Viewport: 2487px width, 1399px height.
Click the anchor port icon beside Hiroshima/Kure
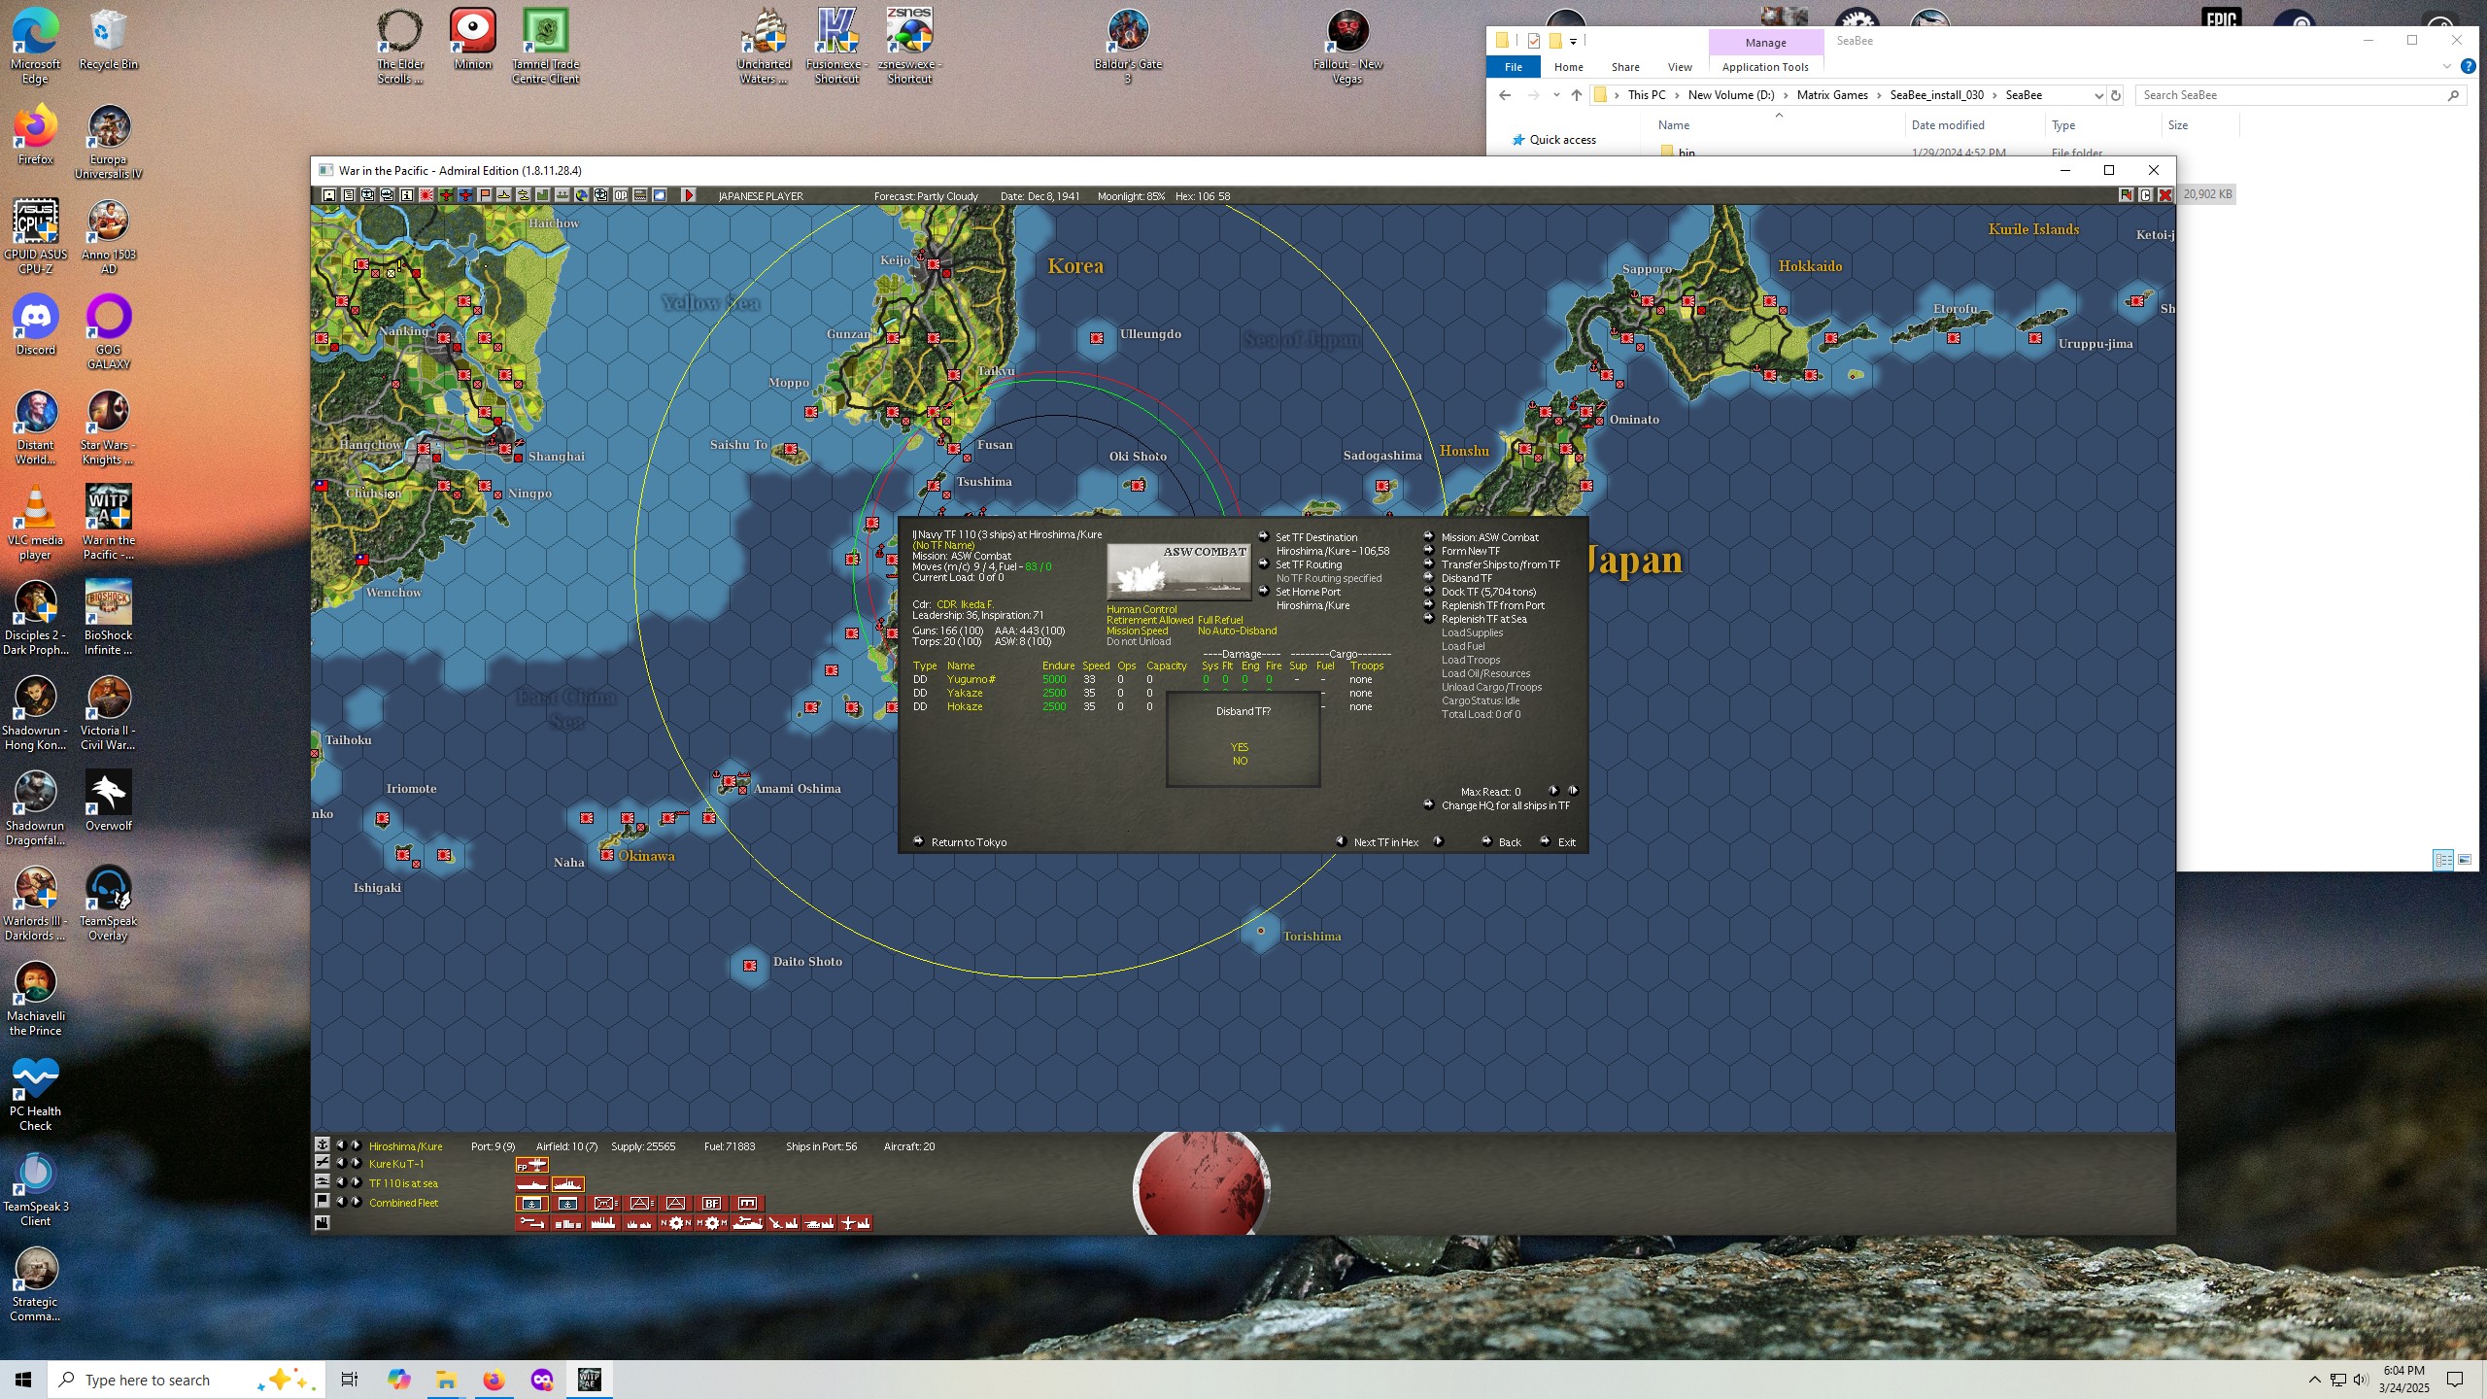[322, 1145]
